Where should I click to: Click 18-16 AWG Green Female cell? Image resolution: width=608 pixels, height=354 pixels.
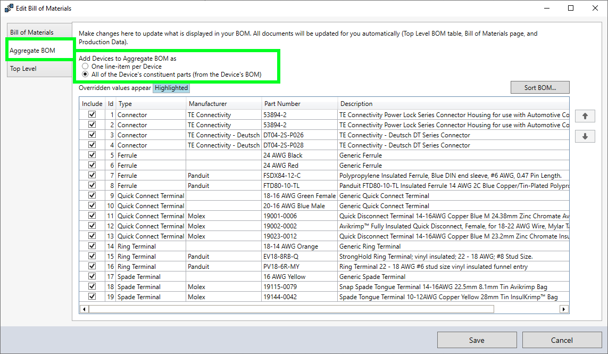tap(299, 196)
